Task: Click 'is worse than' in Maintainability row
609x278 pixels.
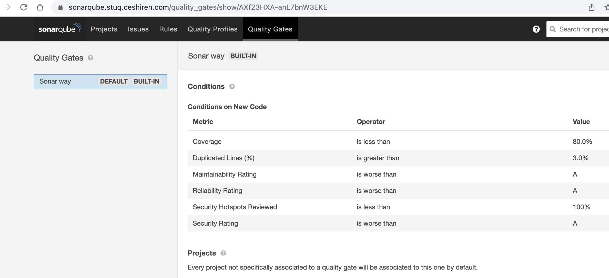Action: (376, 174)
